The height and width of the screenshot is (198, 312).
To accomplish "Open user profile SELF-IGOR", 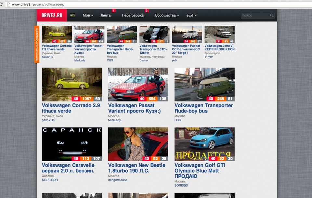I will [x=50, y=180].
